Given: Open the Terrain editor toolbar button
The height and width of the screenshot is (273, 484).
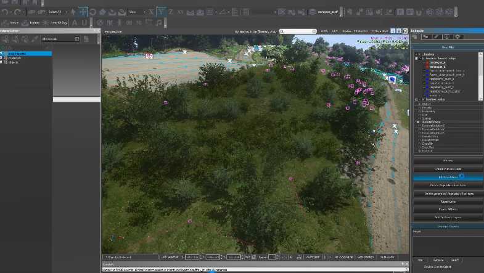Looking at the screenshot, I should tap(10, 23).
